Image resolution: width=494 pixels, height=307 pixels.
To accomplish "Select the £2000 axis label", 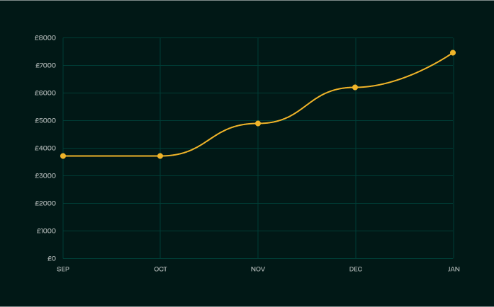I will point(45,204).
